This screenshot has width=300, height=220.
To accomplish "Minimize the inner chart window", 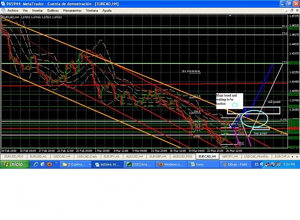I will tap(286, 11).
